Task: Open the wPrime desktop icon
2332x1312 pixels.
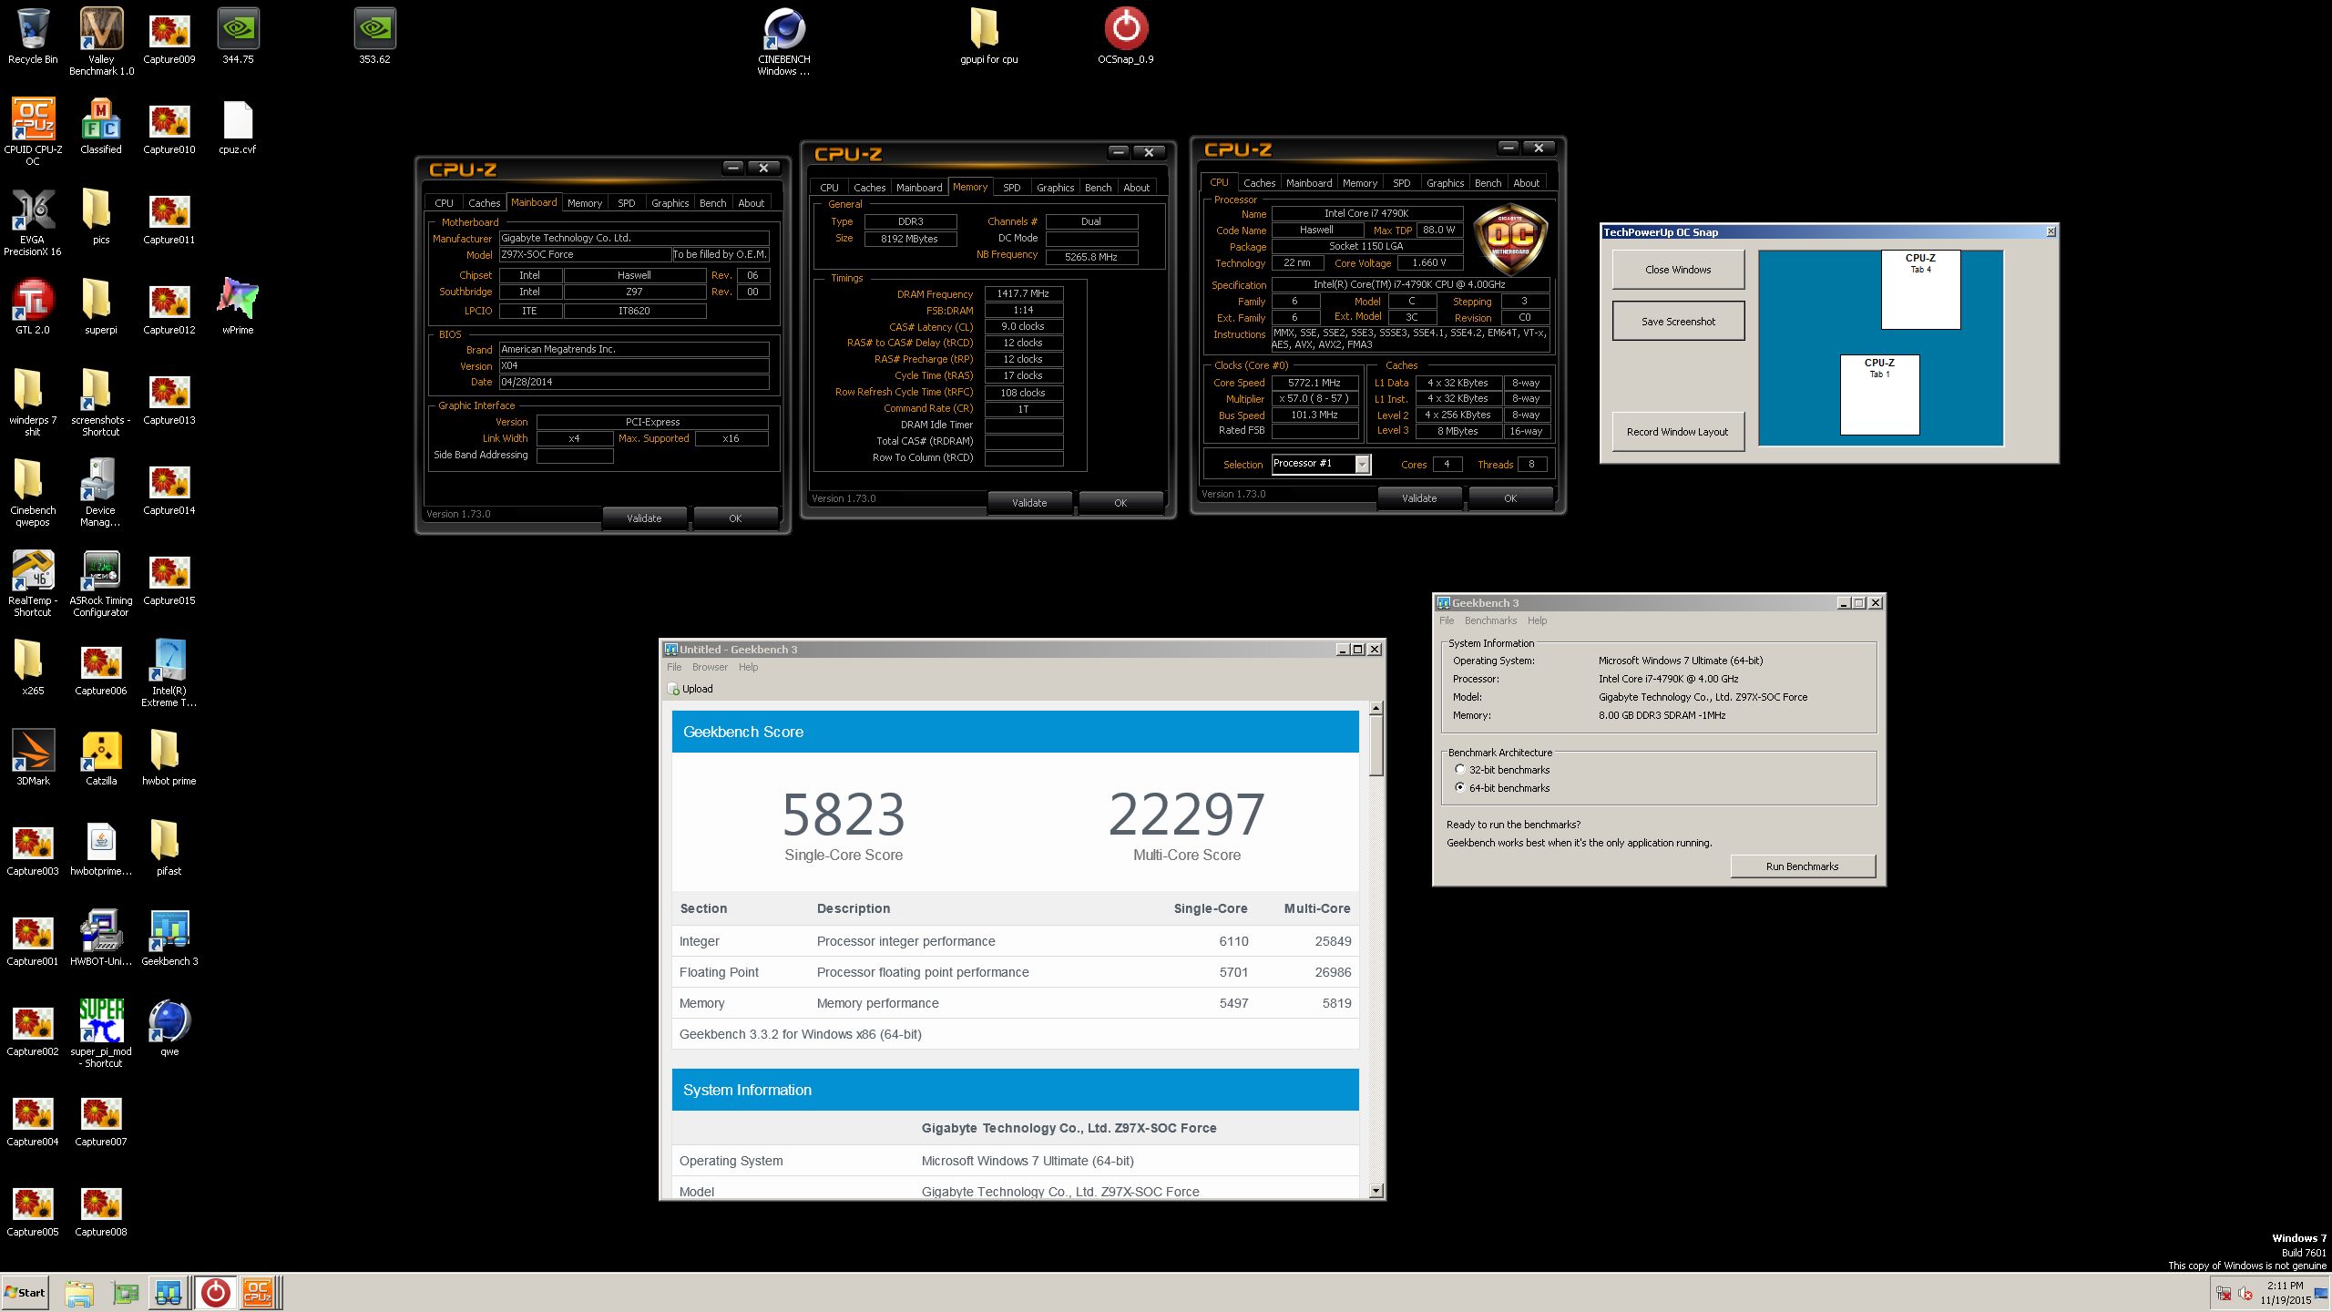Action: [x=238, y=306]
